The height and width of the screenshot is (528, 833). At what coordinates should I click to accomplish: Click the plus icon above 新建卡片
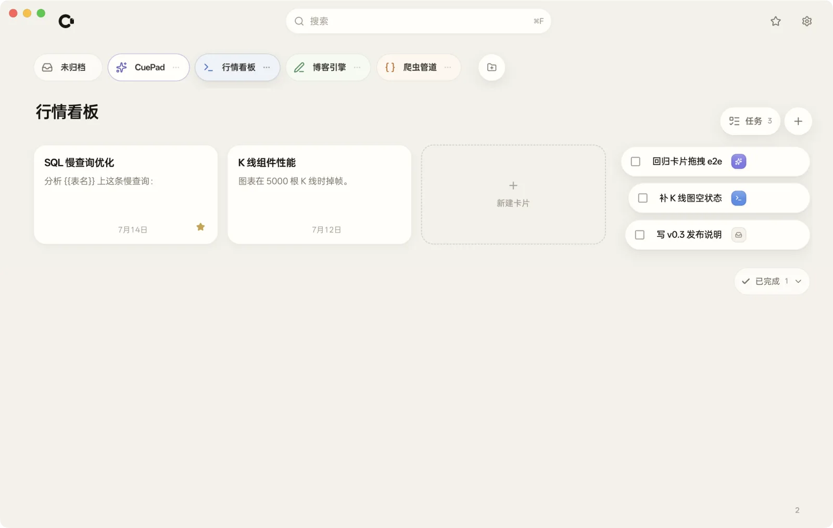tap(513, 185)
